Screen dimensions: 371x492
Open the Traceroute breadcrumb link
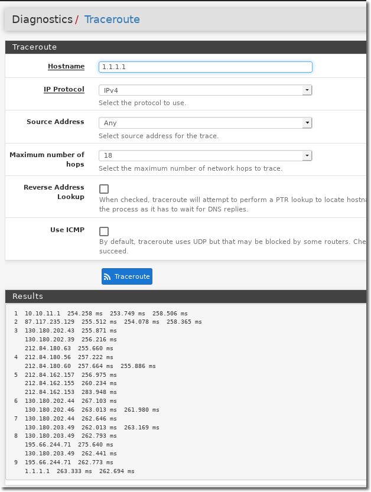pos(112,19)
